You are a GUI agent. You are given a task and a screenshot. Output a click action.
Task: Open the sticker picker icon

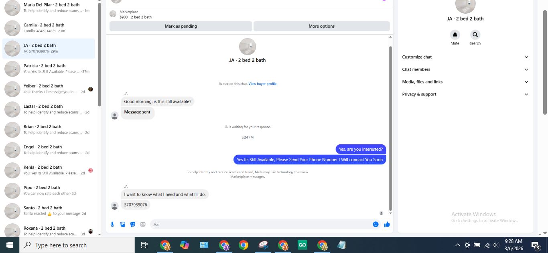133,225
